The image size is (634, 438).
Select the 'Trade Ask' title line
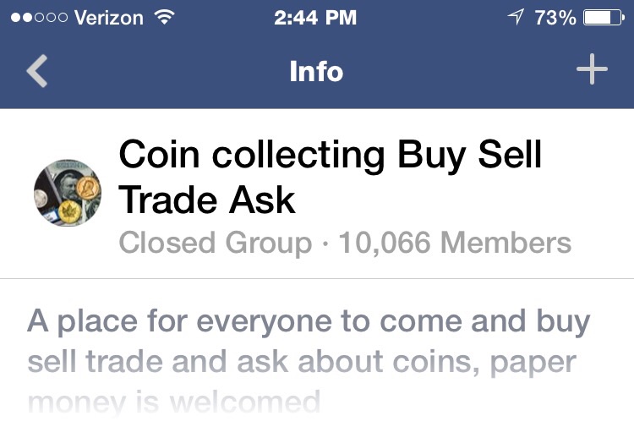coord(206,200)
